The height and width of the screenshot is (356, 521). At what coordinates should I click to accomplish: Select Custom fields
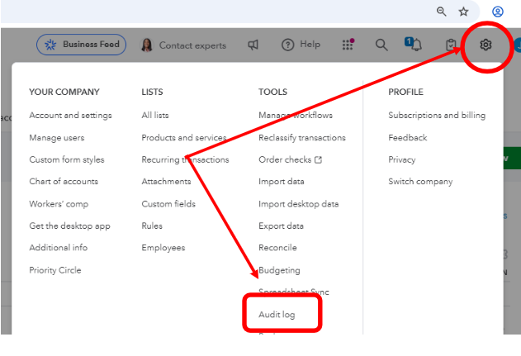coord(168,204)
